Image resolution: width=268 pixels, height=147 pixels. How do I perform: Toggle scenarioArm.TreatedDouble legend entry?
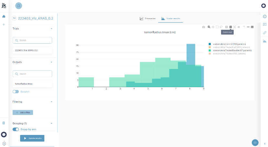click(227, 51)
